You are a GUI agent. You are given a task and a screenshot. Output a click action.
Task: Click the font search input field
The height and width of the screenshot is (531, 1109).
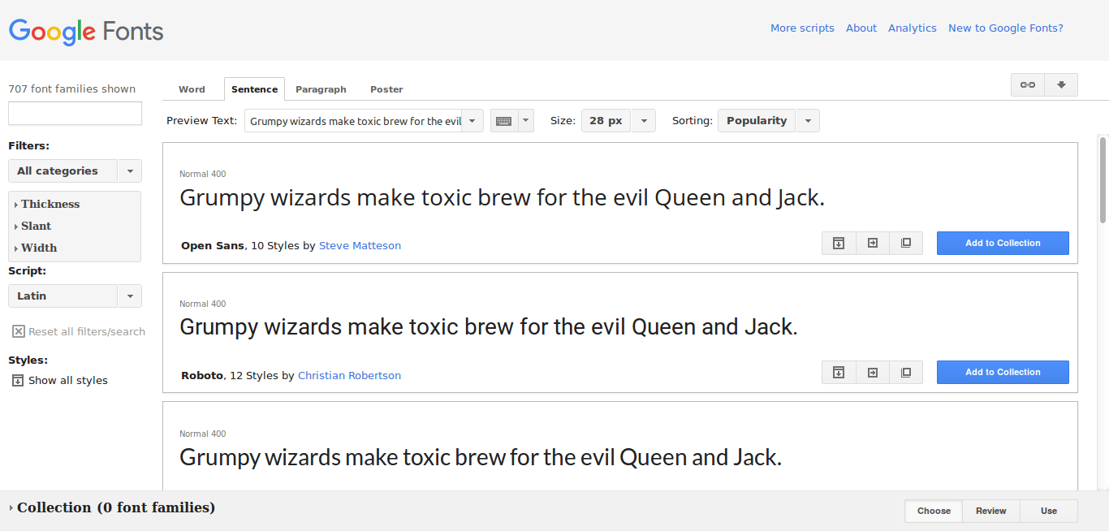click(x=75, y=113)
